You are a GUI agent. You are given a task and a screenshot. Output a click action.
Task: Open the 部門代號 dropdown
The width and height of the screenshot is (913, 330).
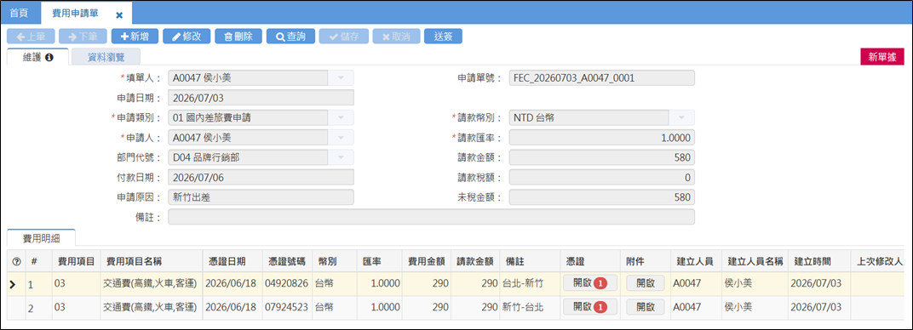point(342,157)
